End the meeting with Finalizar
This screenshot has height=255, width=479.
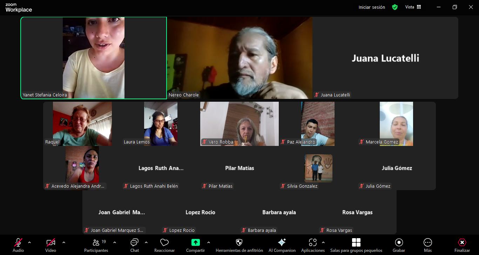click(x=462, y=245)
